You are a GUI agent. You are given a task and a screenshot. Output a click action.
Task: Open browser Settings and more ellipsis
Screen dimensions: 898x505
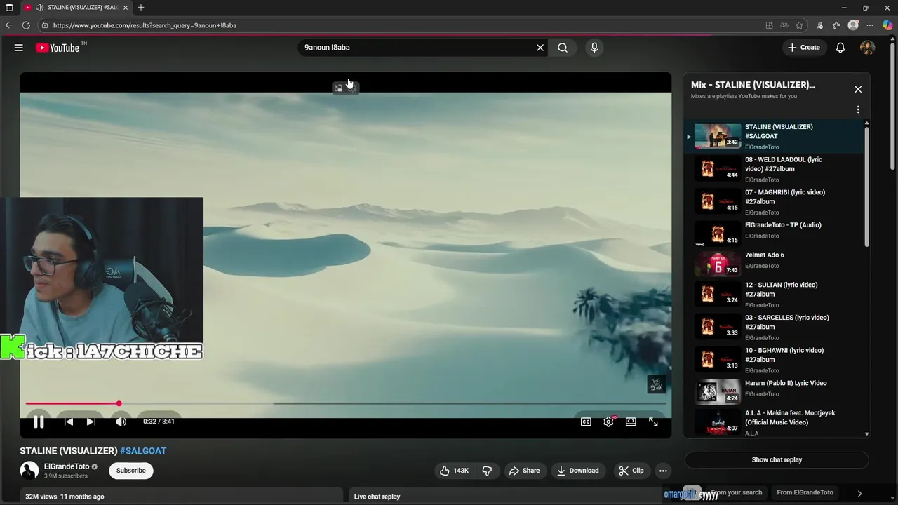point(870,25)
